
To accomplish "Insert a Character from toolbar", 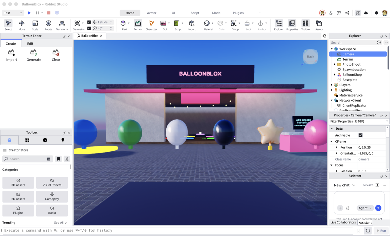I will (151, 25).
